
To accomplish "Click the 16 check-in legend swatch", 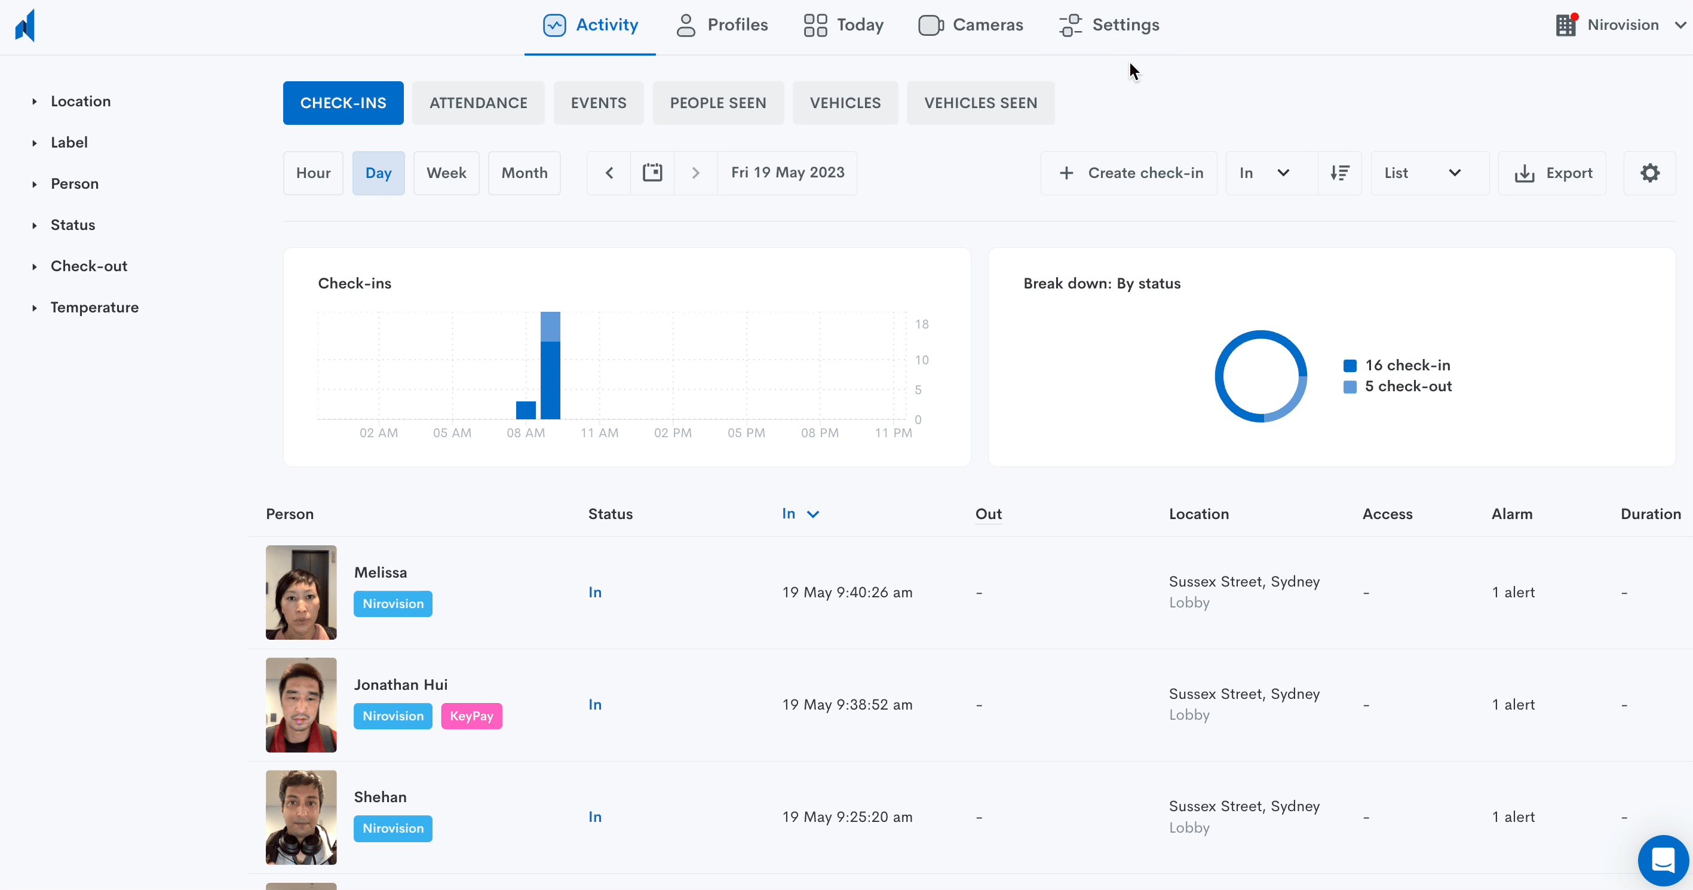I will [1350, 366].
